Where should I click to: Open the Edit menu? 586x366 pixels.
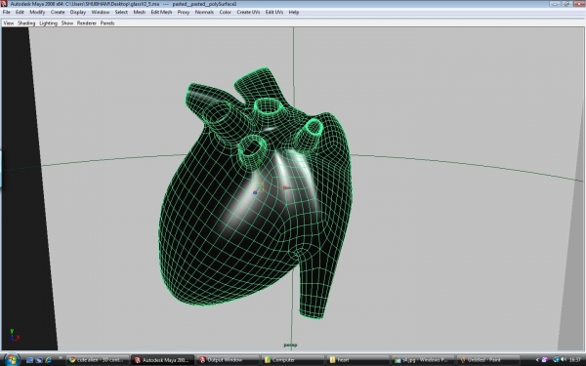(20, 12)
